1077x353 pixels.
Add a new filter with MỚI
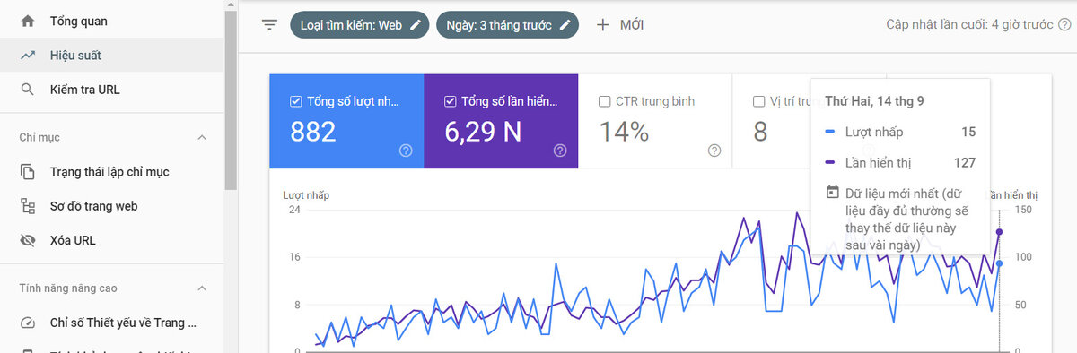pos(620,25)
